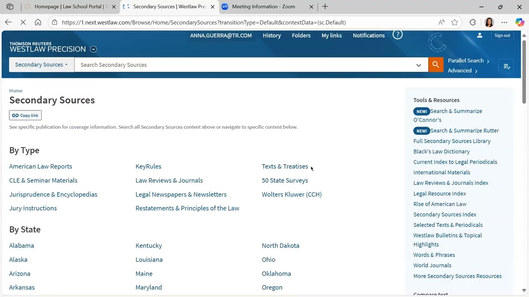Expand the search box history dropdown arrow
The width and height of the screenshot is (529, 297).
(x=419, y=65)
